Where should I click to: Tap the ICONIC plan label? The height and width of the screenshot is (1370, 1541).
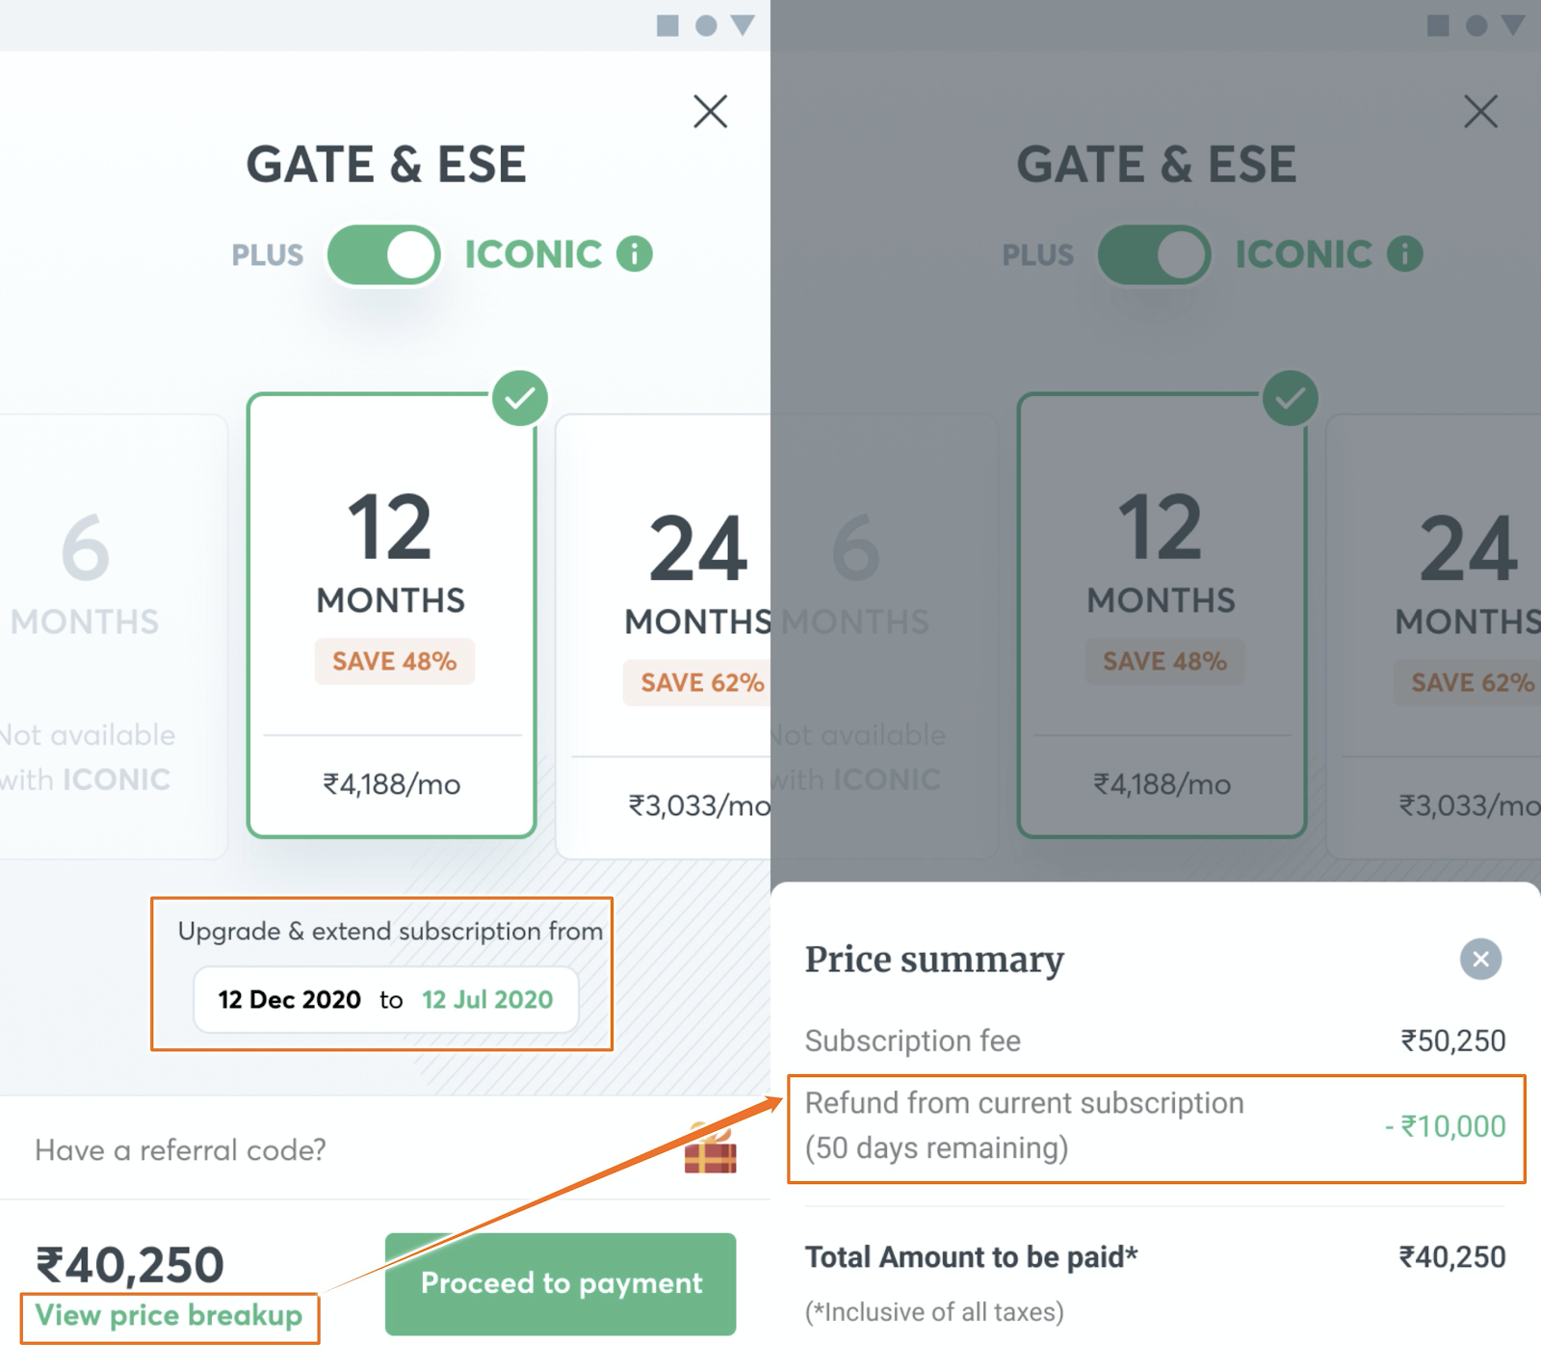click(x=534, y=255)
